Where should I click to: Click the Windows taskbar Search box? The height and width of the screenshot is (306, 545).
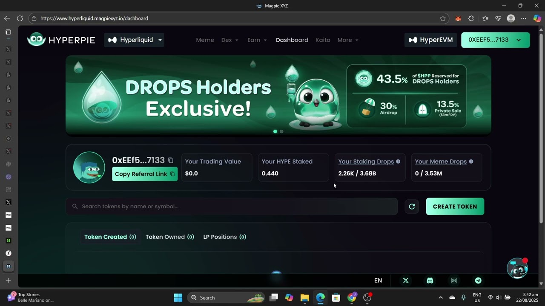(x=226, y=297)
